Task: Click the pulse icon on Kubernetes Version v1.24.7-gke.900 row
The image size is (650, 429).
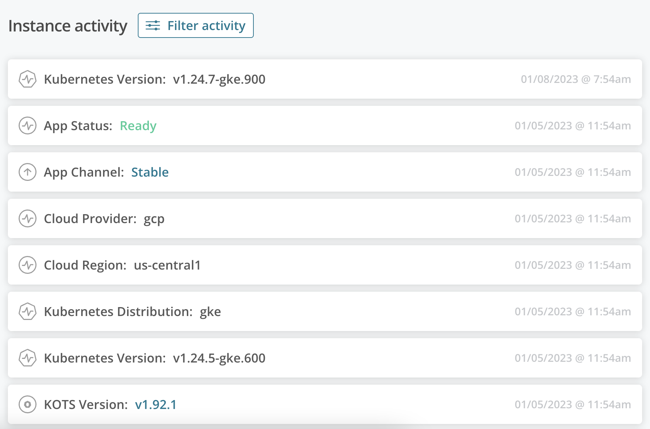Action: pos(27,79)
